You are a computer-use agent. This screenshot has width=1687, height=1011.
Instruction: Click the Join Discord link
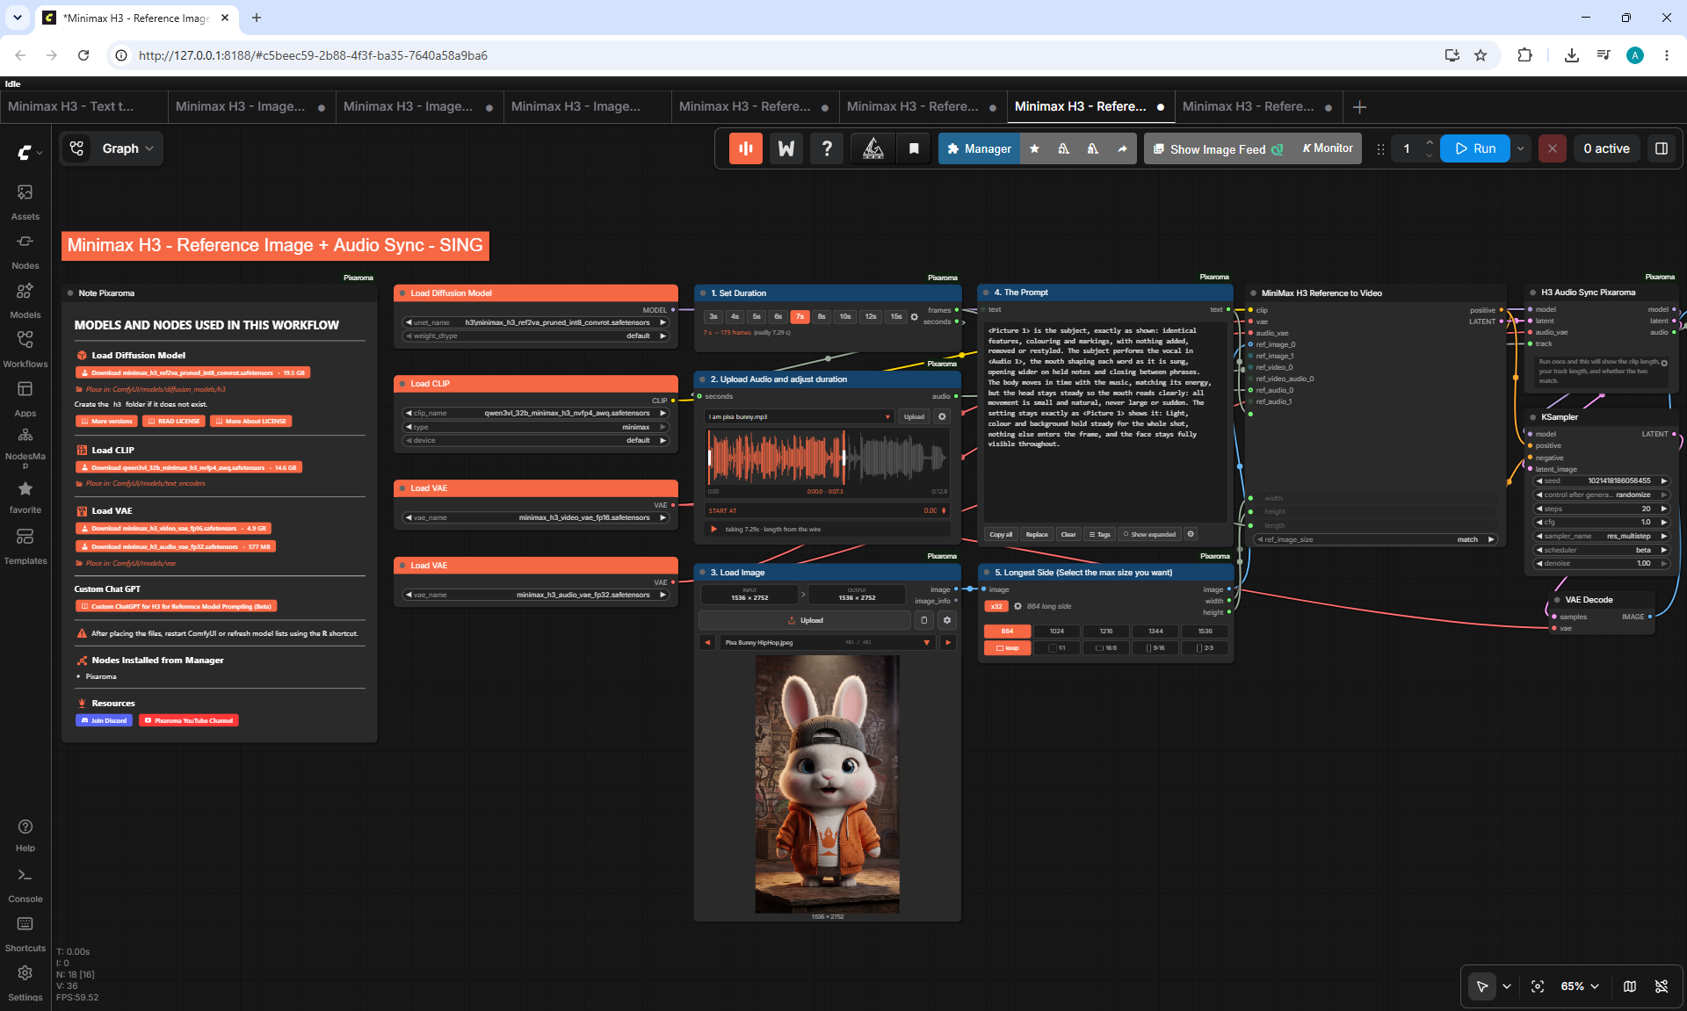tap(105, 720)
